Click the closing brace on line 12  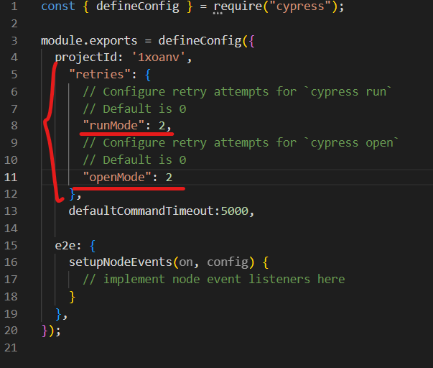click(x=72, y=194)
